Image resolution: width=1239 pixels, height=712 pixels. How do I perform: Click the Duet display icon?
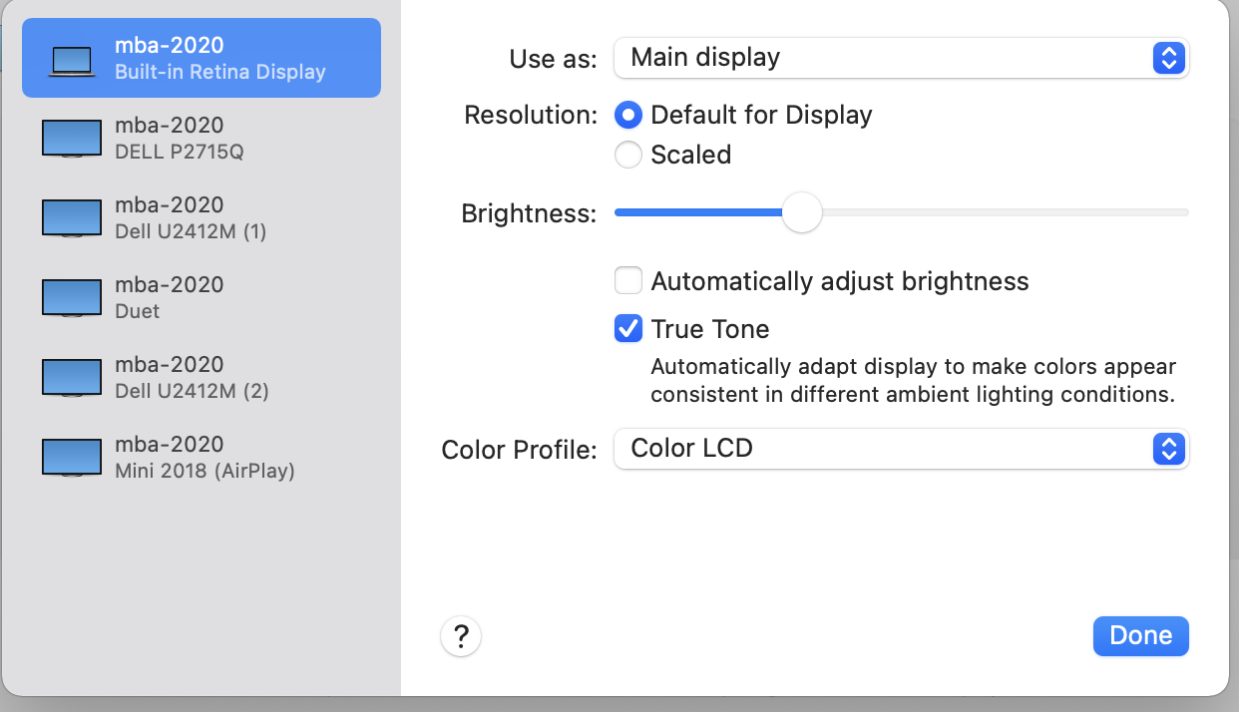point(72,298)
